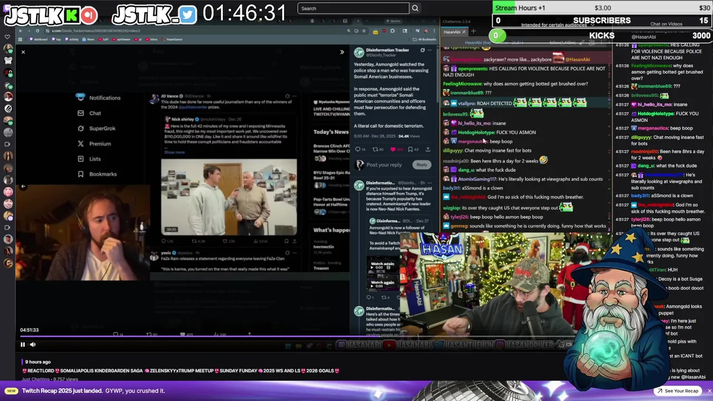Open the synthwave bookmark
The width and height of the screenshot is (713, 401).
pyautogui.click(x=123, y=40)
